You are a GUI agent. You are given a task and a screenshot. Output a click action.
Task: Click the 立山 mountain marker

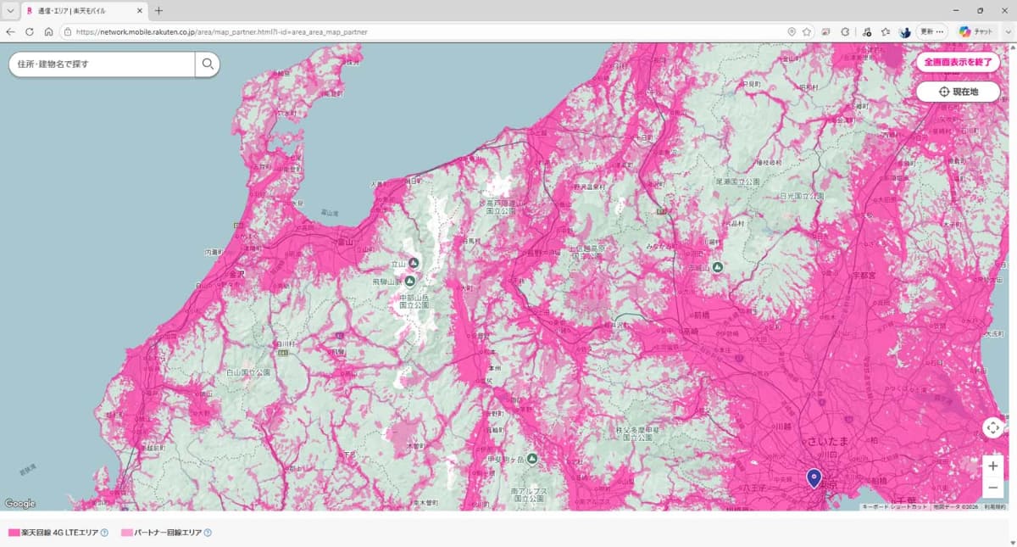click(414, 263)
